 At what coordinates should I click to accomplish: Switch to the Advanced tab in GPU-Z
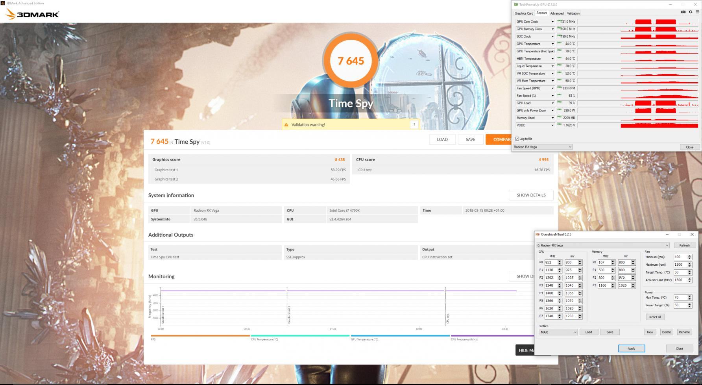point(557,13)
